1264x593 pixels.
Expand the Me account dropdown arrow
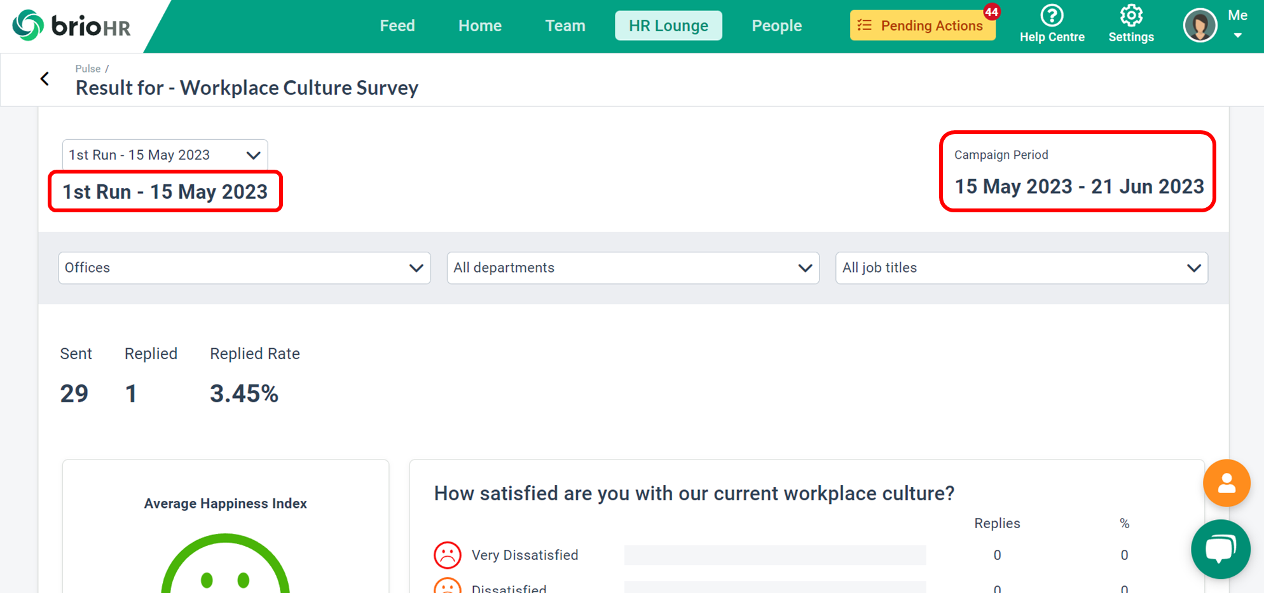[x=1237, y=36]
